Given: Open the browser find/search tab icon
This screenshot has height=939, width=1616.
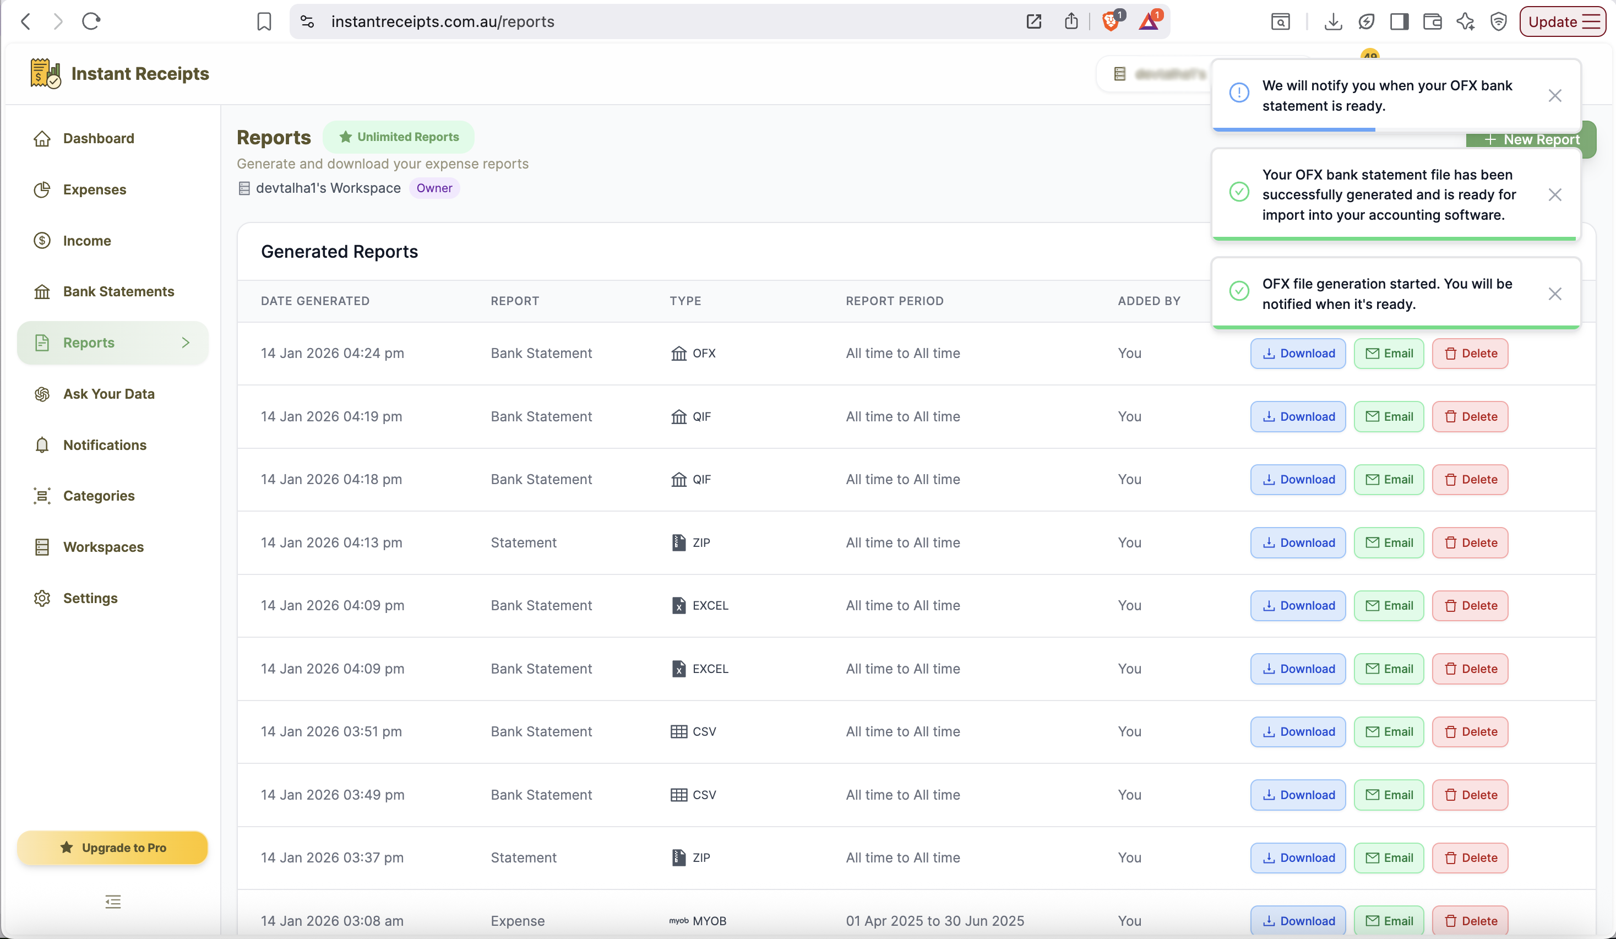Looking at the screenshot, I should (x=1280, y=21).
